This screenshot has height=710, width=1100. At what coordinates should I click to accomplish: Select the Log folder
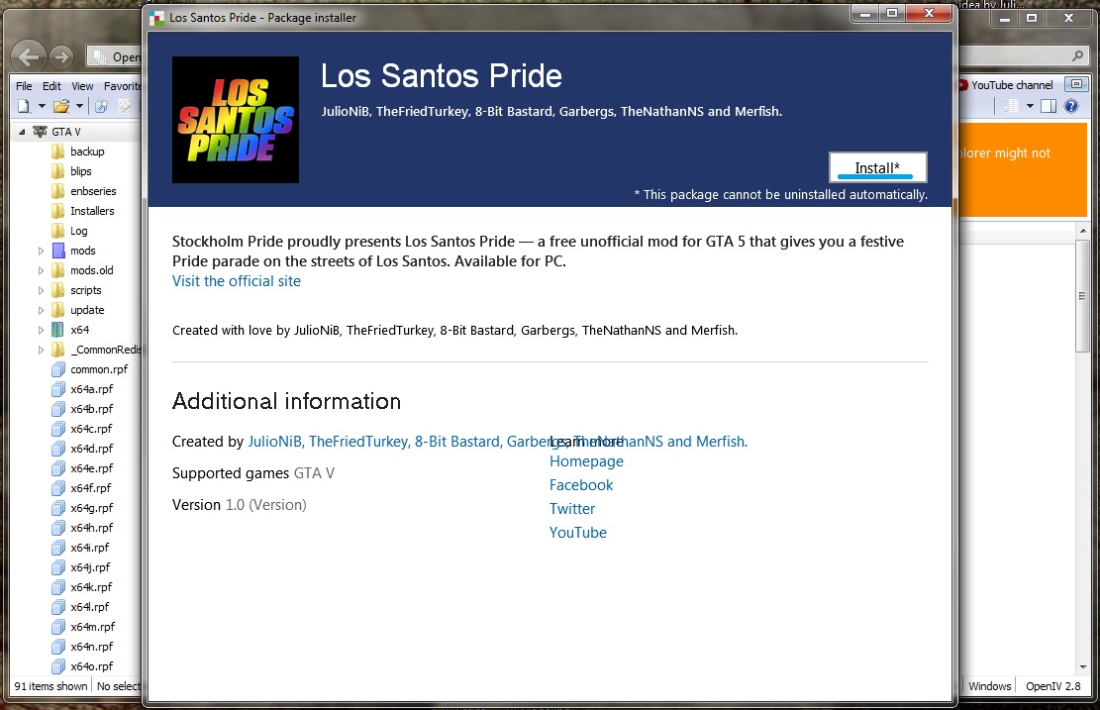tap(78, 231)
